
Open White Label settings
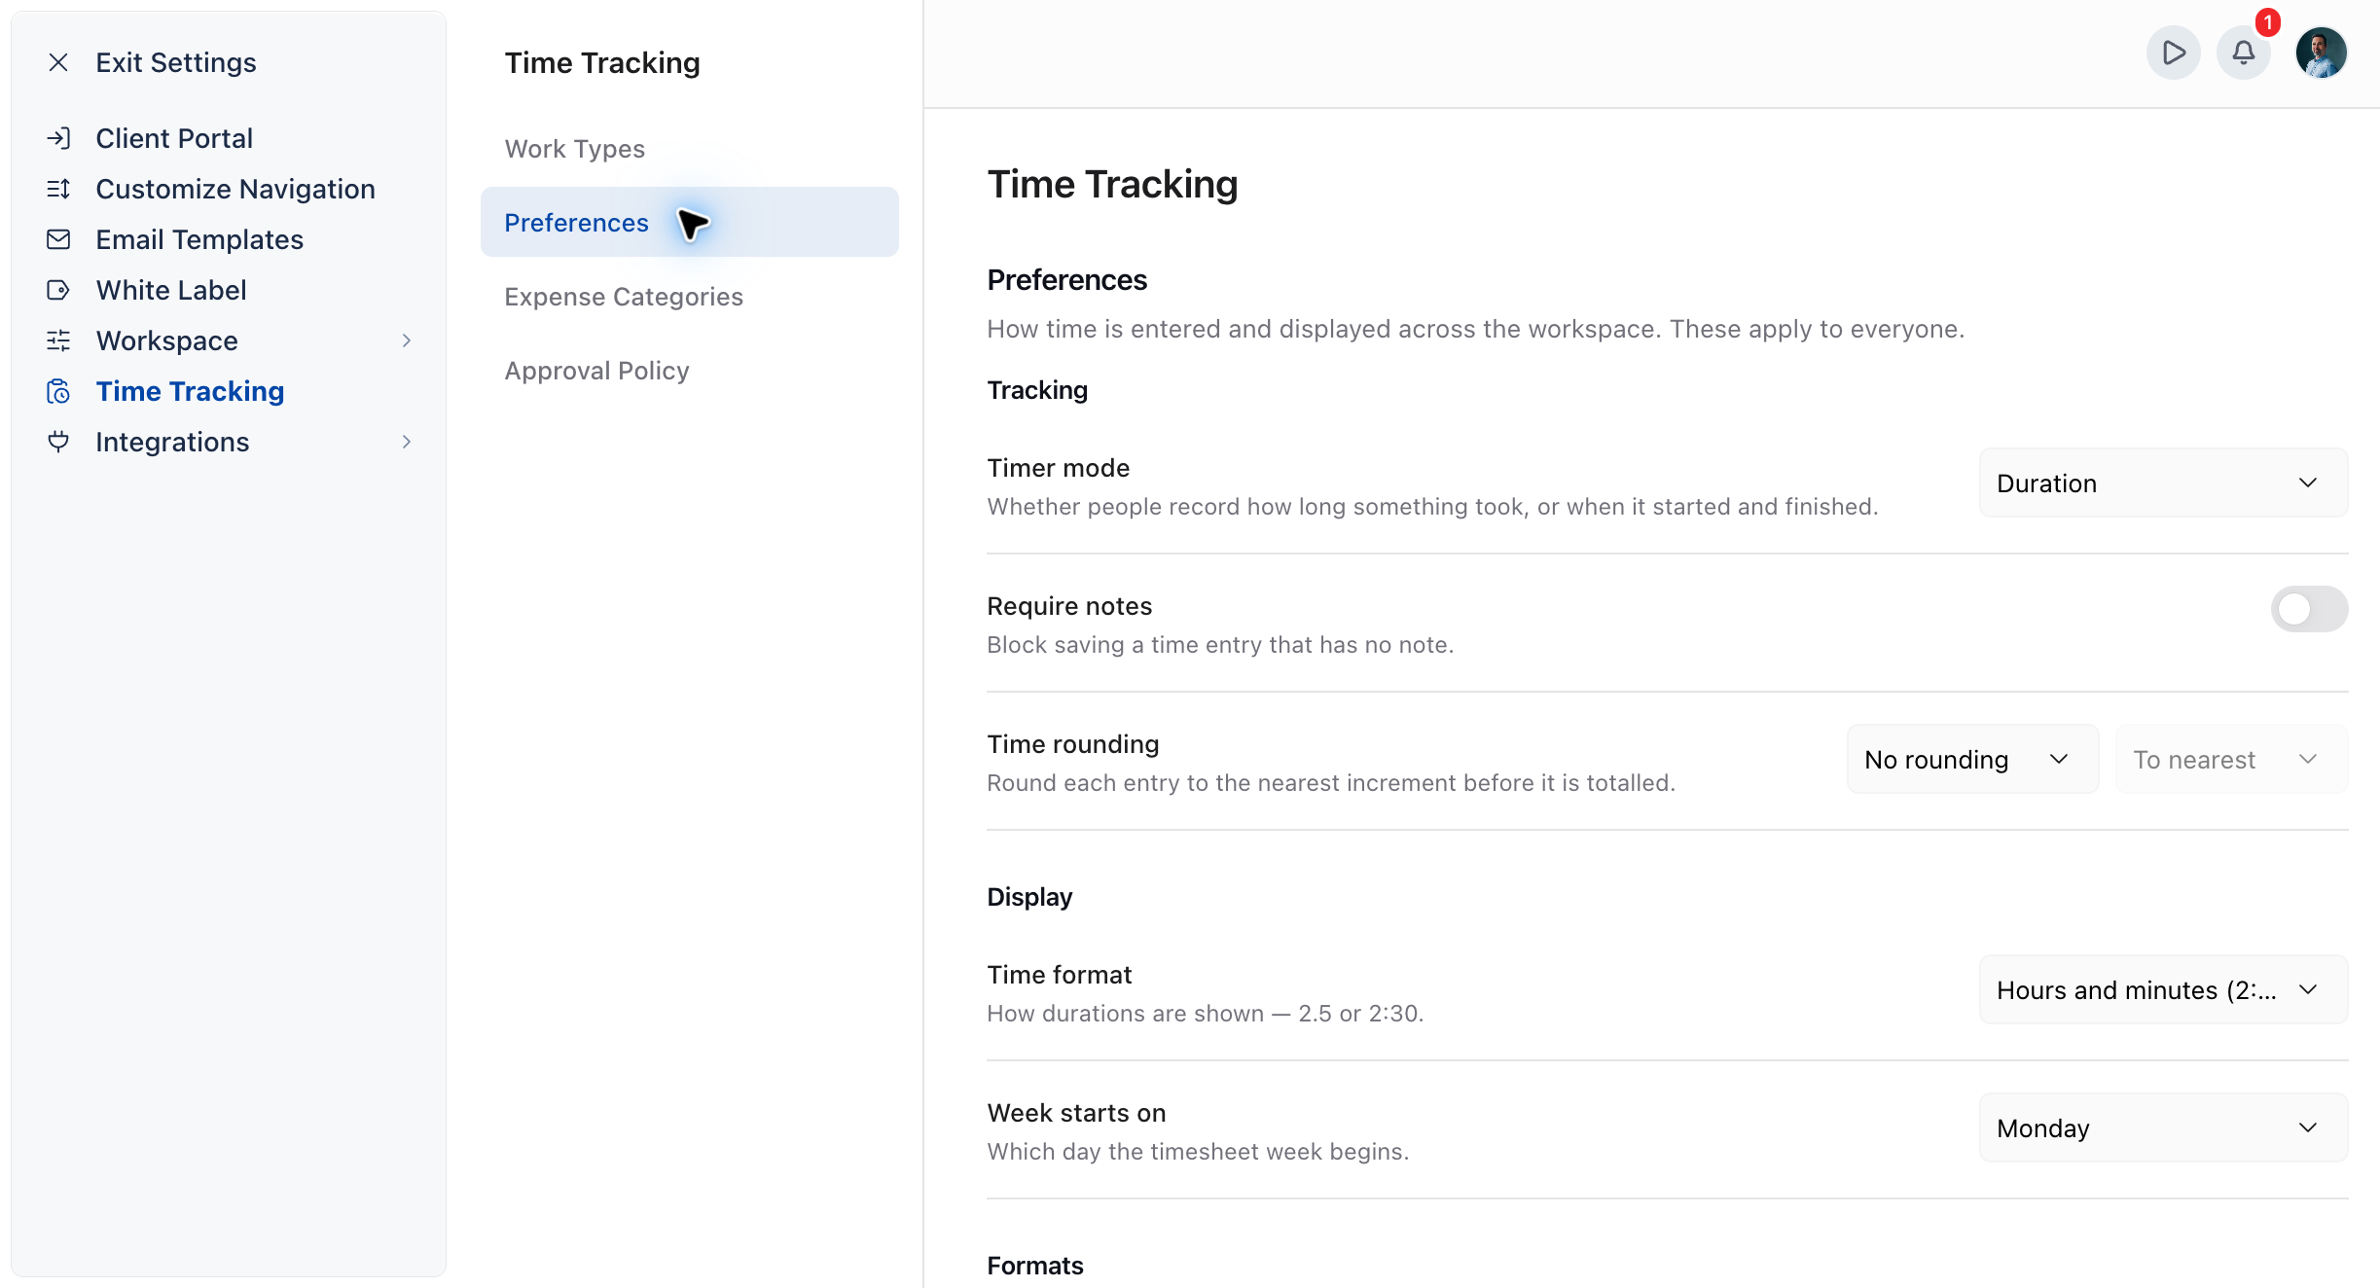171,290
